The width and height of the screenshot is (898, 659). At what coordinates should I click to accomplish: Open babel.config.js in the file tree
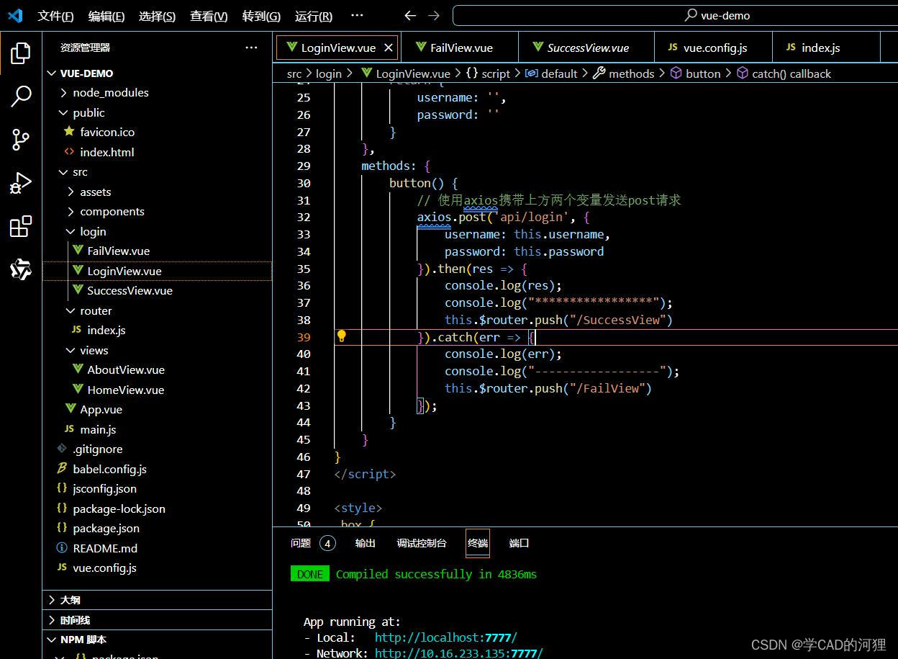coord(109,469)
